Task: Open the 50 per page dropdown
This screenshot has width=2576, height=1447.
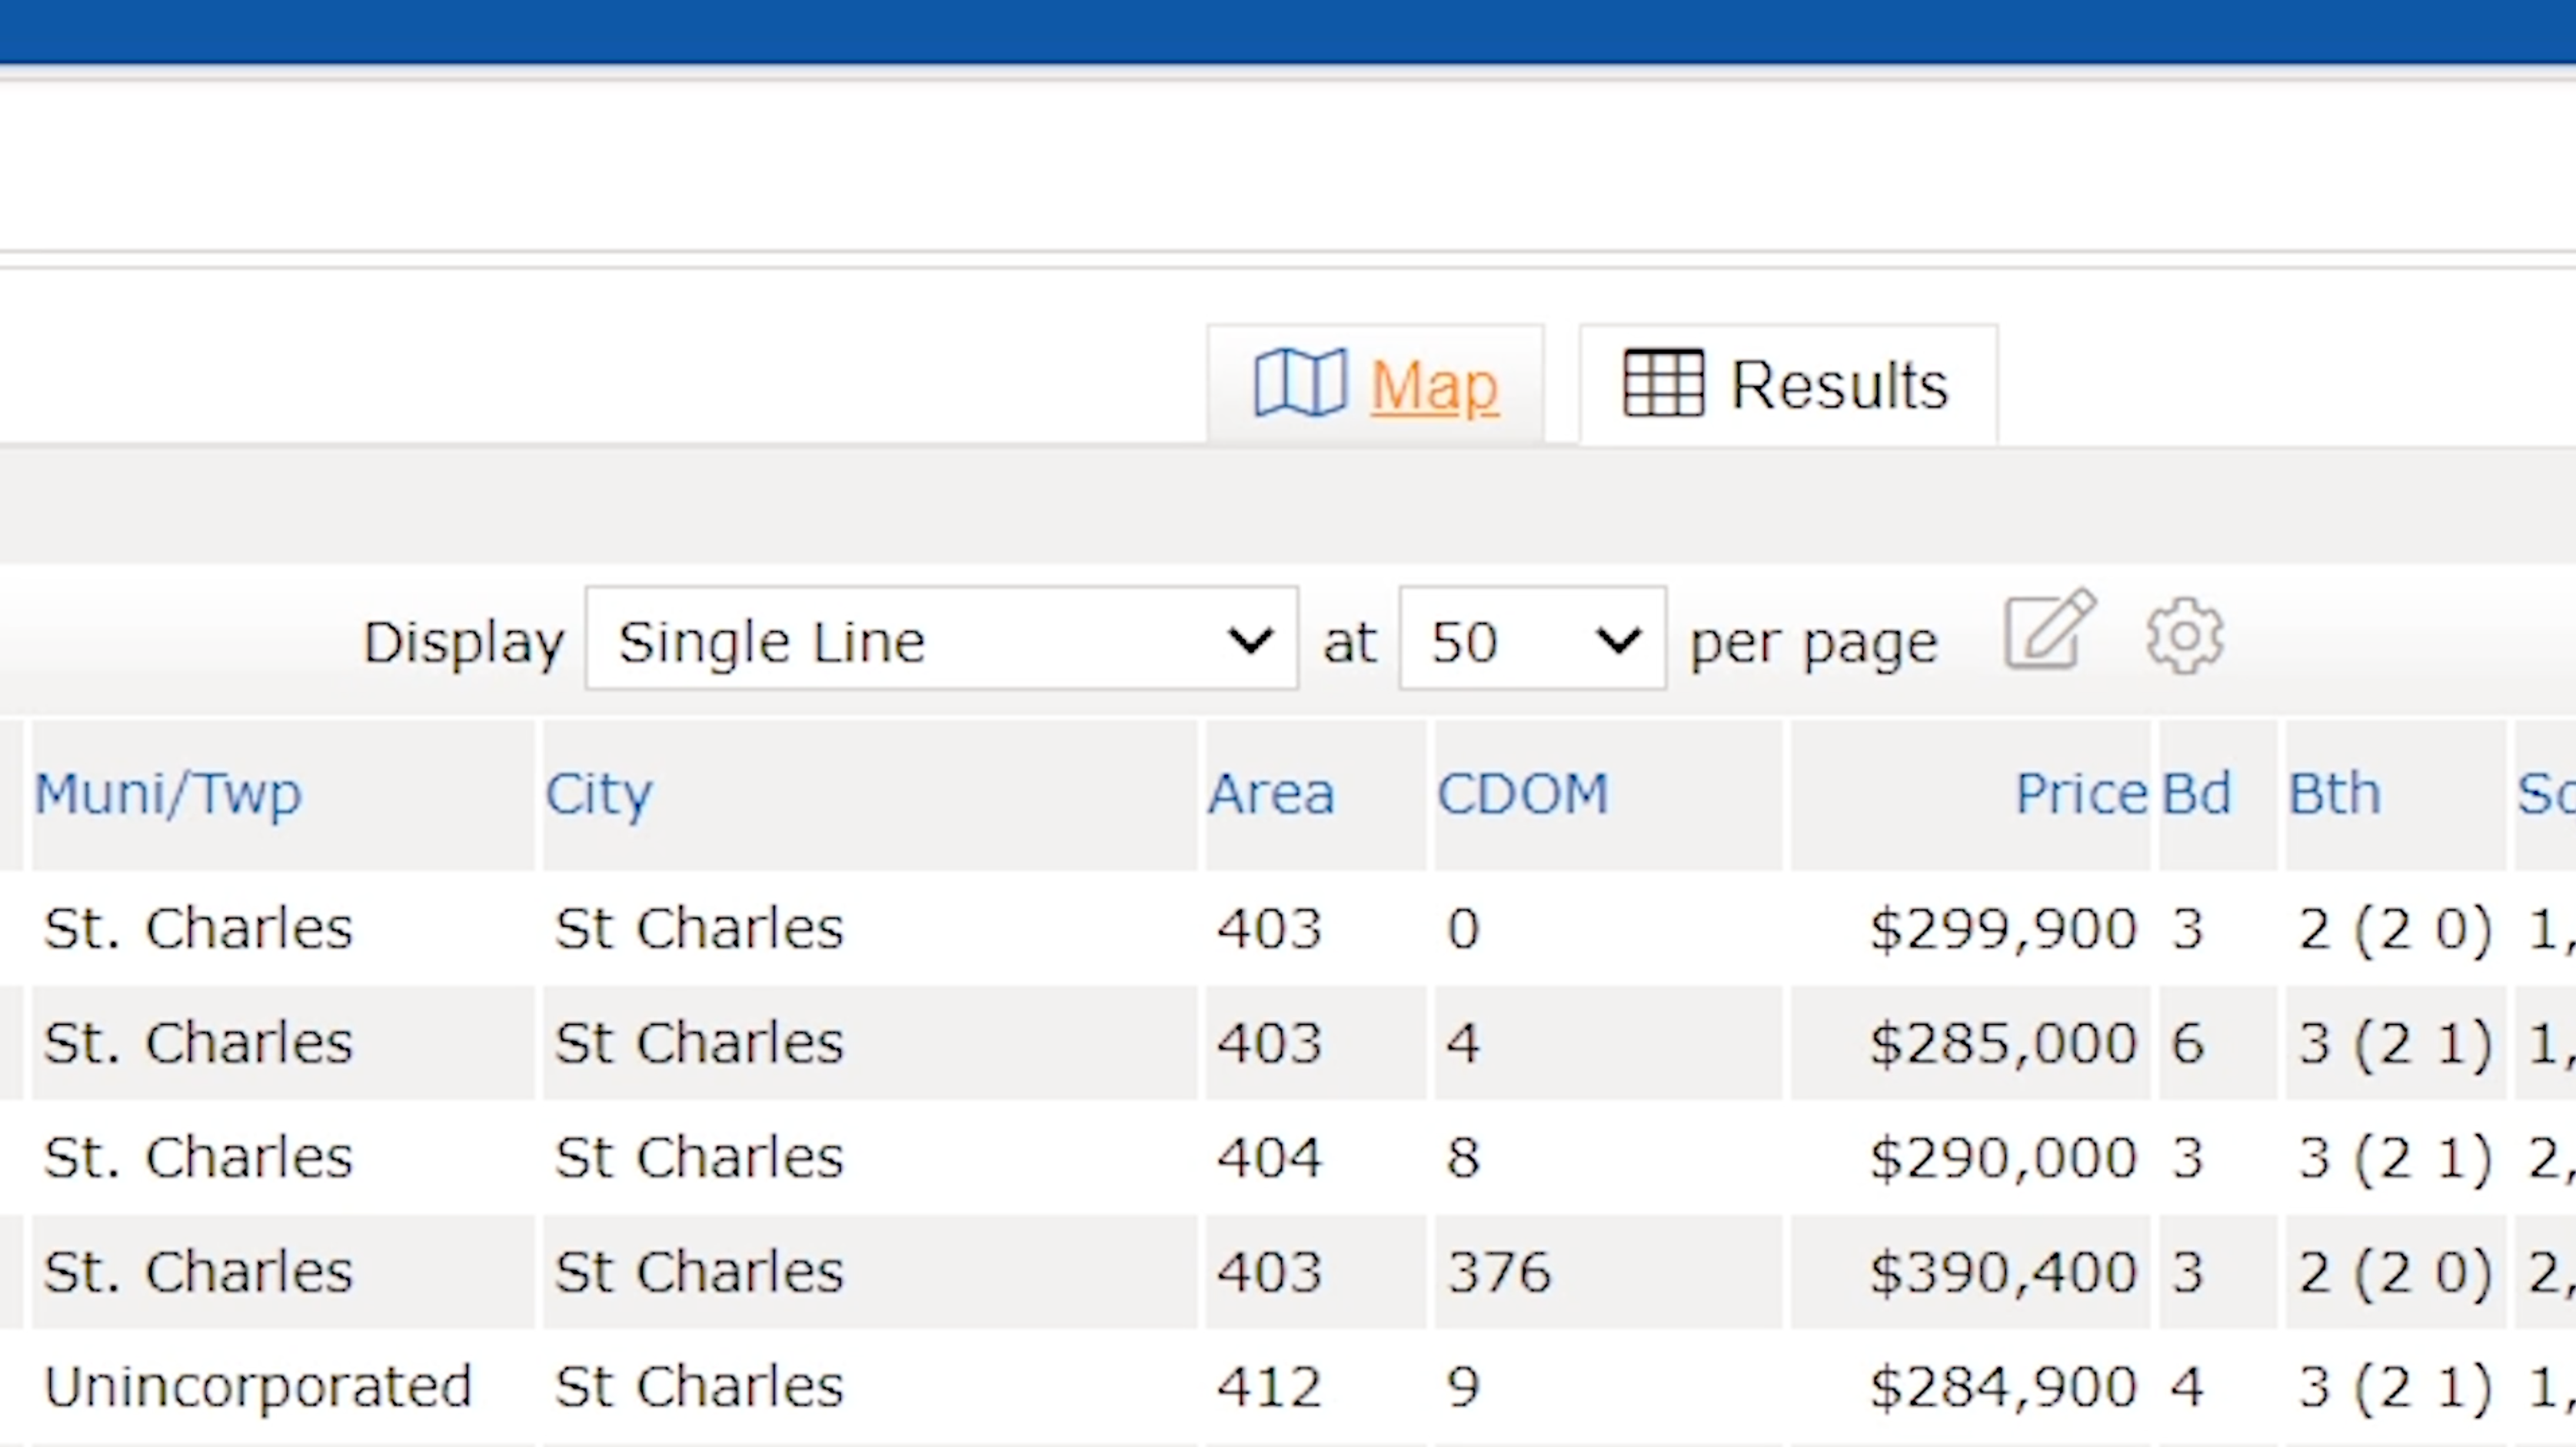Action: (1532, 640)
